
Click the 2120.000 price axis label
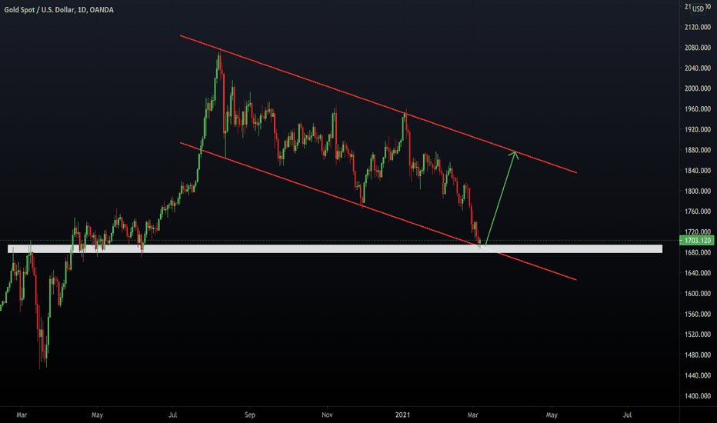tap(697, 27)
